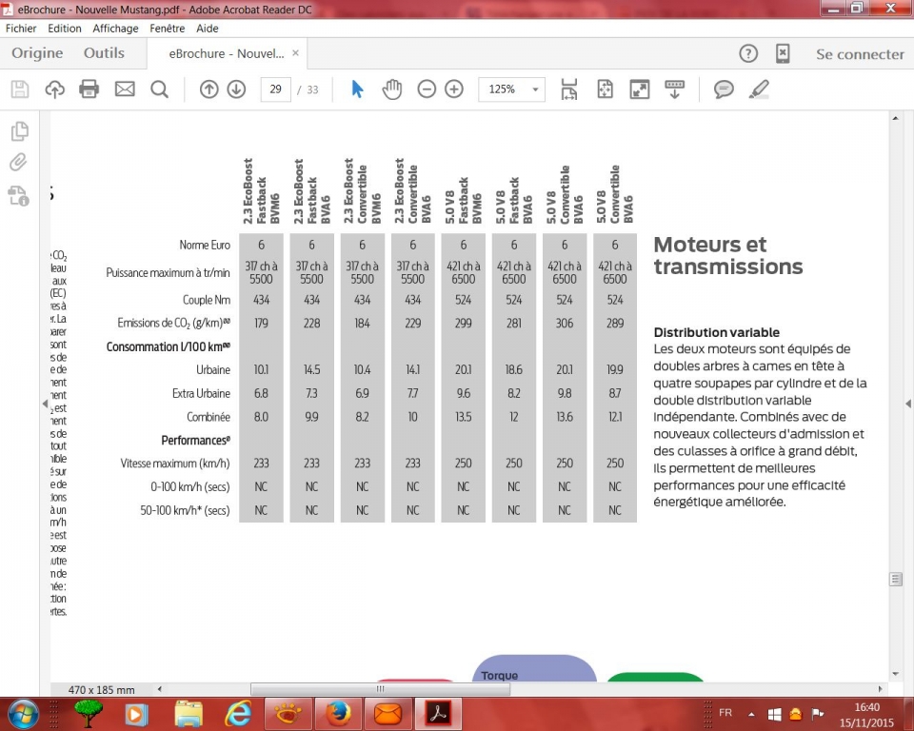914x731 pixels.
Task: Open mobile link device icon
Action: coord(783,54)
